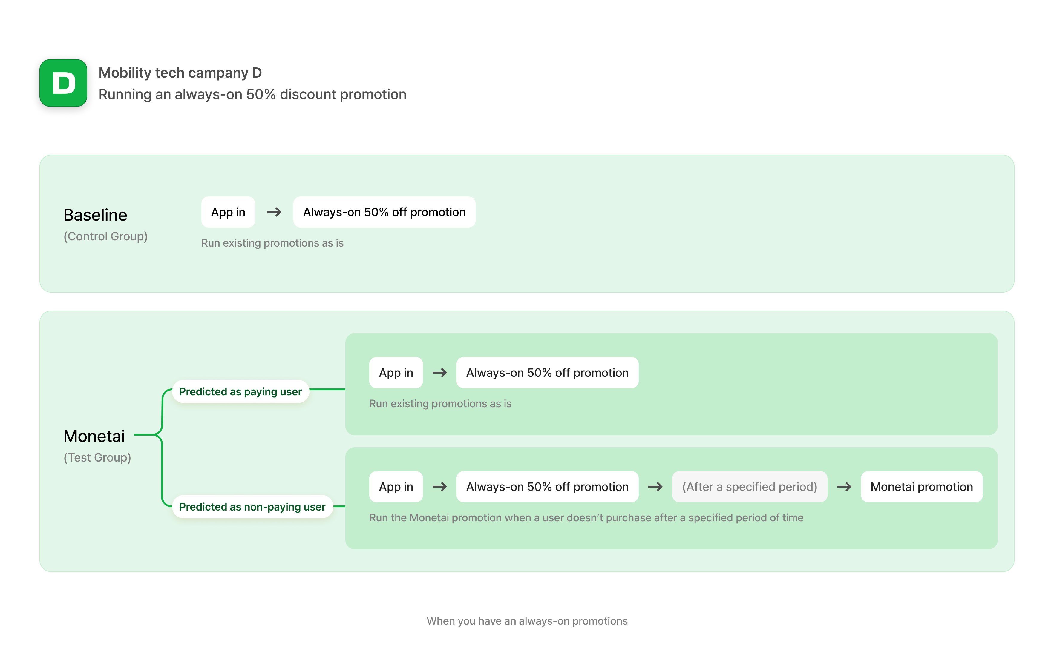Viewport: 1054px width, 667px height.
Task: Click the arrow in the Baseline row
Action: point(274,212)
